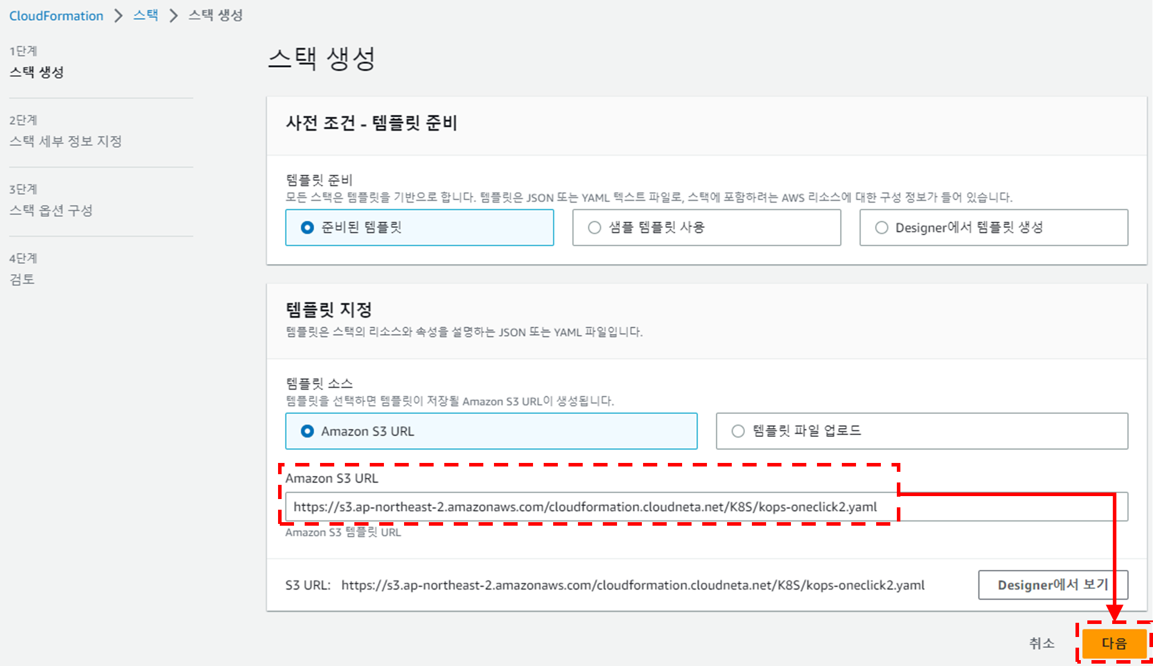Select the 준비된 템플릿 radio option

[x=307, y=227]
